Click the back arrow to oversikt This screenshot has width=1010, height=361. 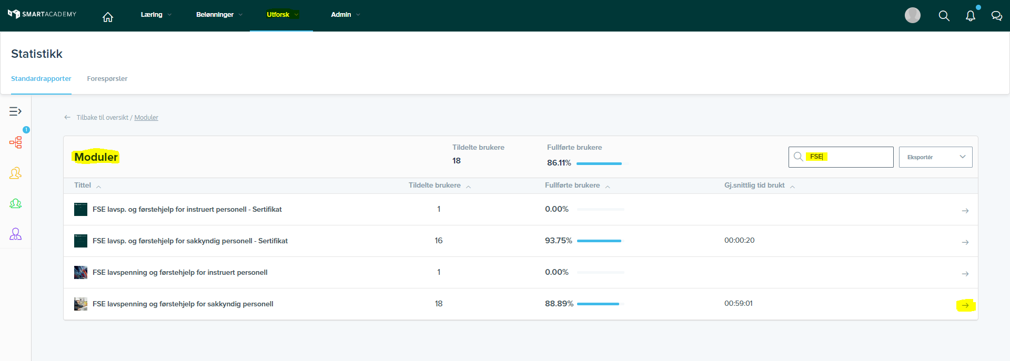pyautogui.click(x=67, y=117)
